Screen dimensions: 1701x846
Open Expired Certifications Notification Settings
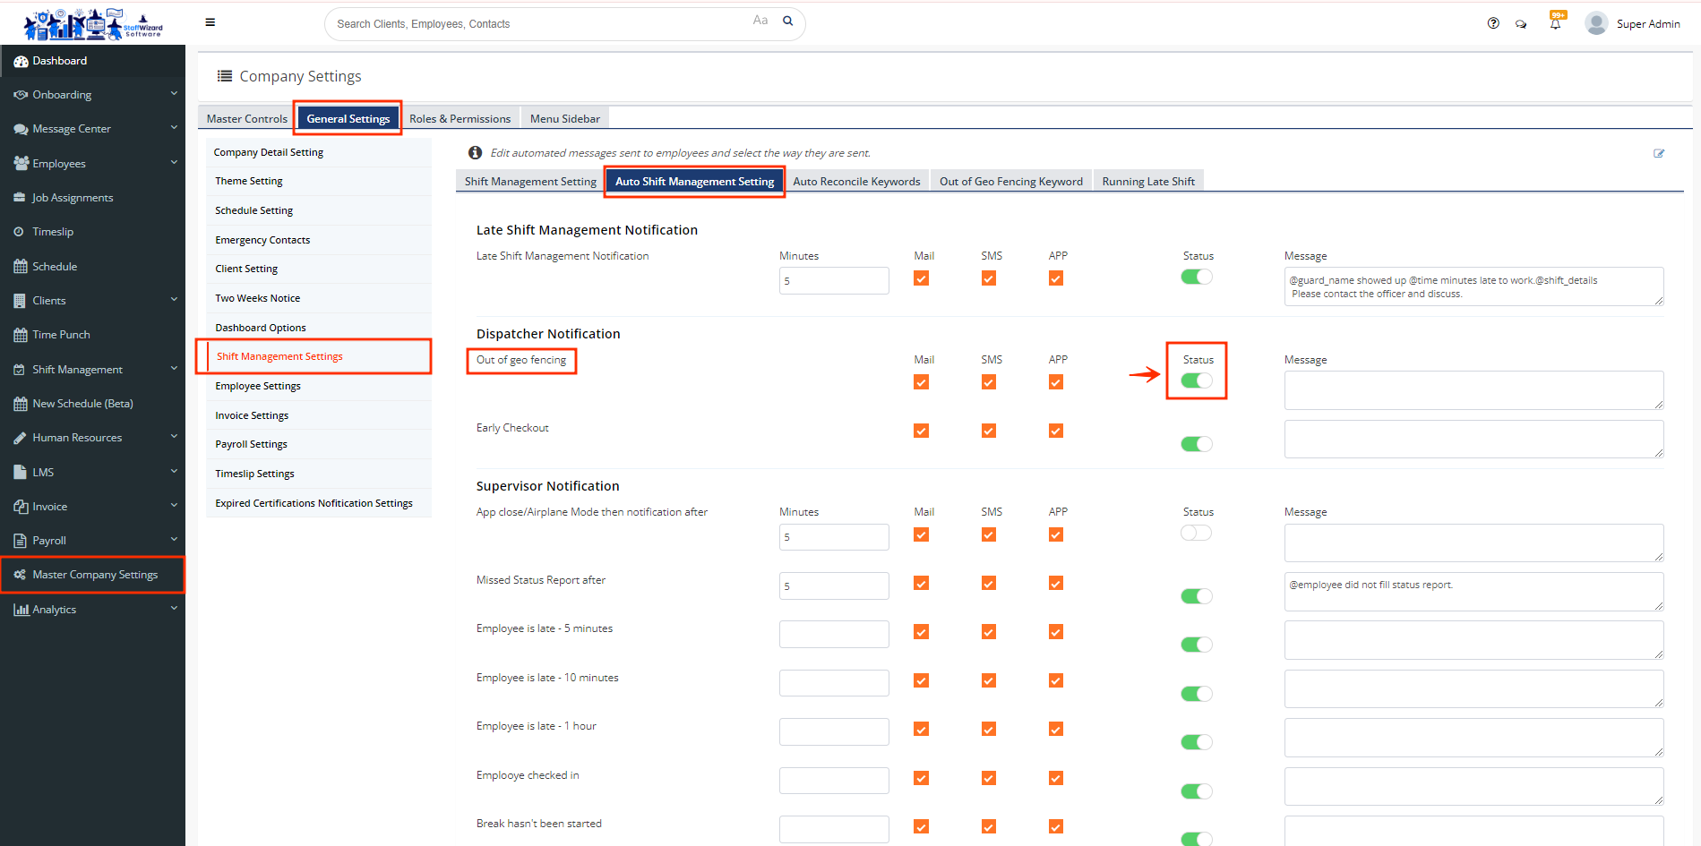(319, 503)
